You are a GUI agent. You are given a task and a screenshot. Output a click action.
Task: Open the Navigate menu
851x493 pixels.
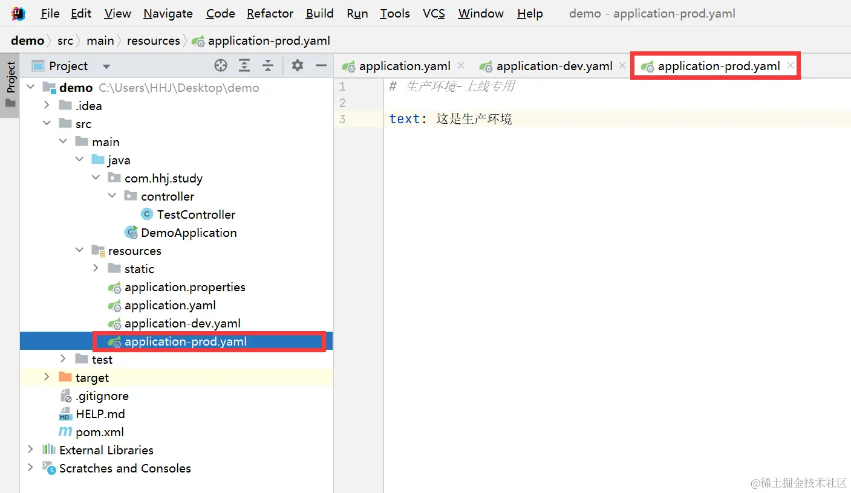[168, 13]
